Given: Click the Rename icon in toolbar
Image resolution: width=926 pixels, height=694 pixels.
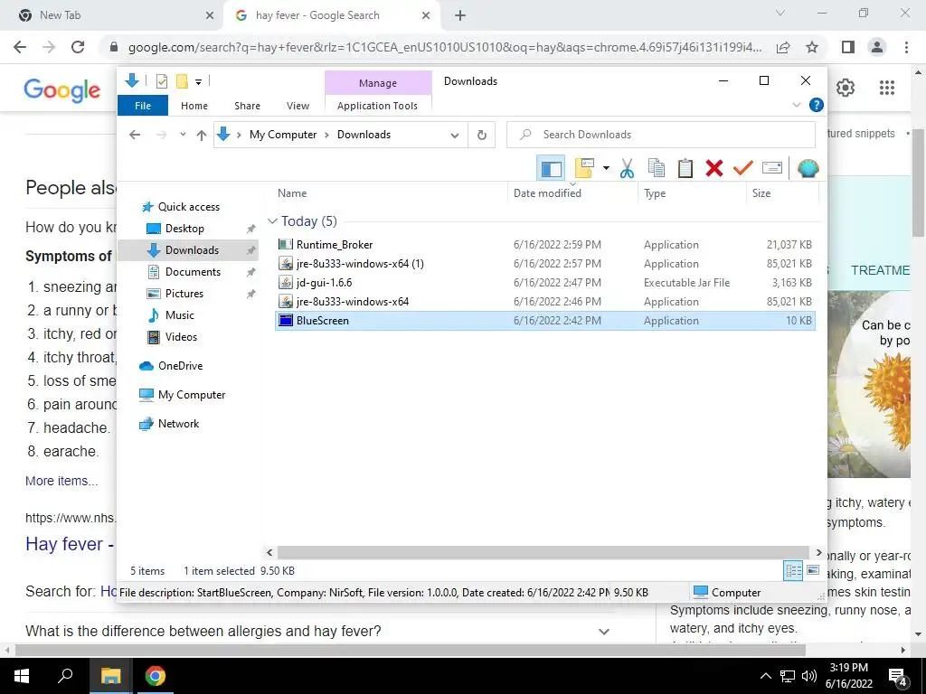Looking at the screenshot, I should click(772, 169).
